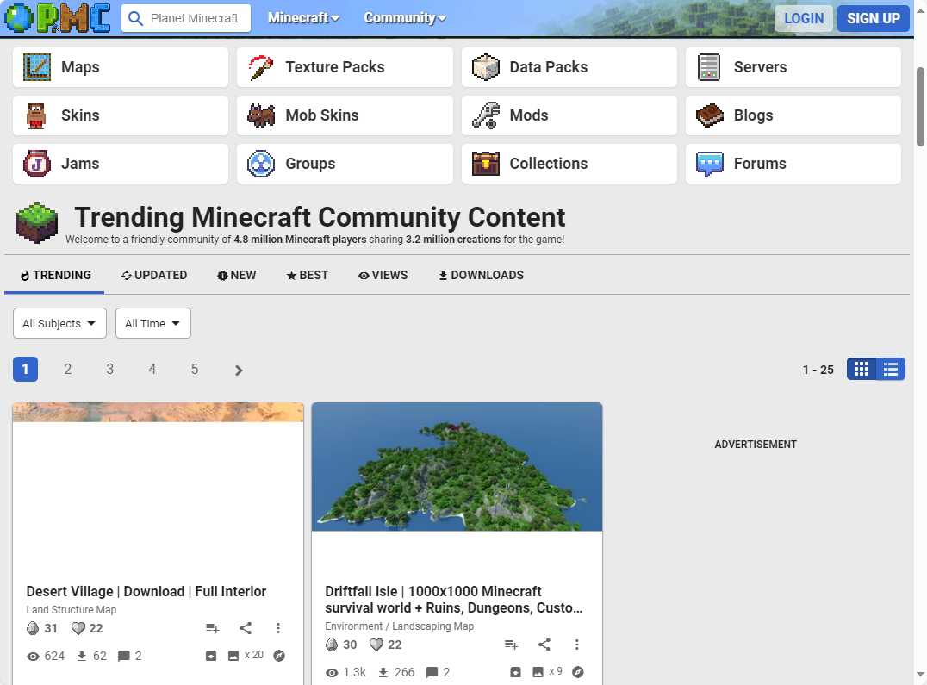Image resolution: width=927 pixels, height=685 pixels.
Task: Click diamond icon on Driftfall Isle
Action: pos(332,645)
